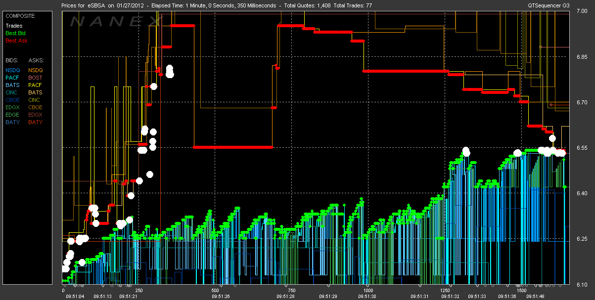Click the 6.40 price axis label
Viewport: 595px width, 300px height.
pyautogui.click(x=582, y=193)
